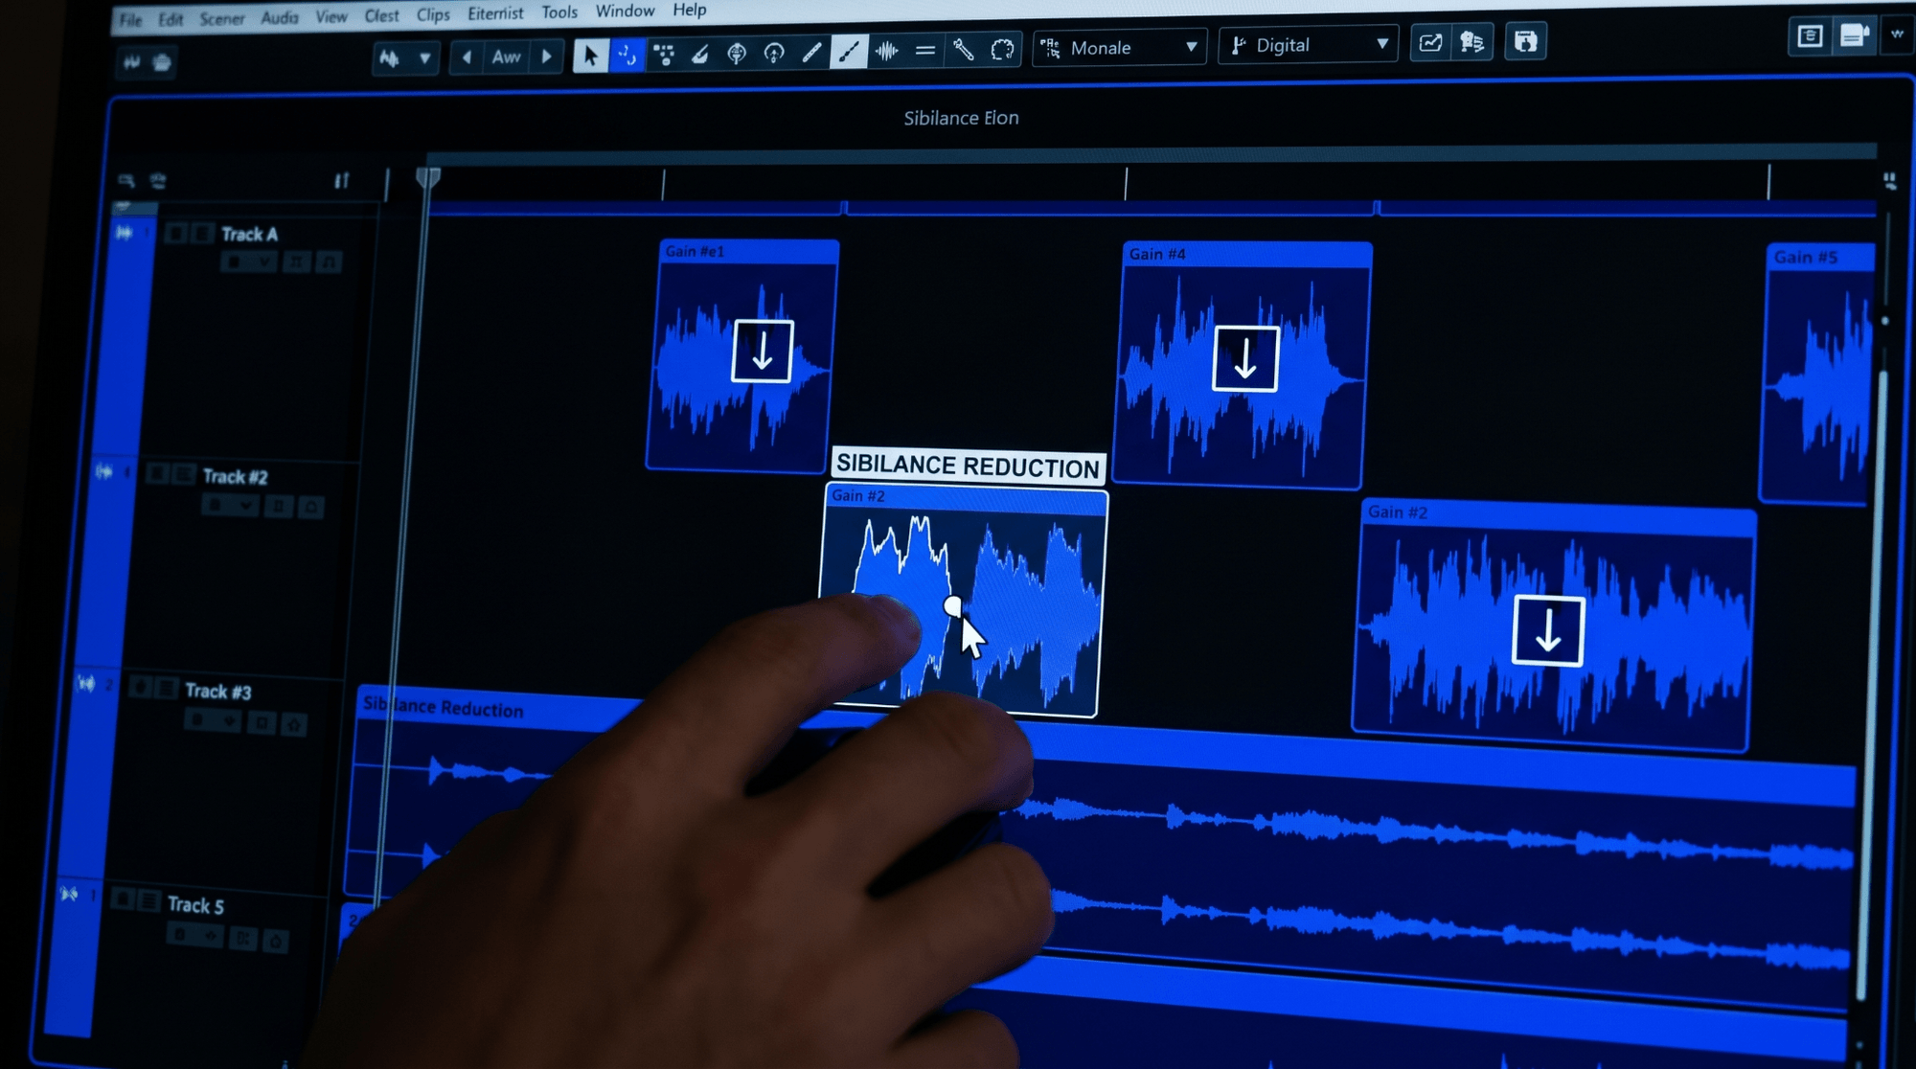Screen dimensions: 1916x1069
Task: Click the down-arrow icon on lower-right Gain #2 clip
Action: [x=1547, y=630]
